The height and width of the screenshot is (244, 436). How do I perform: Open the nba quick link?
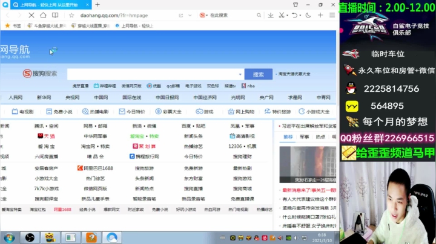point(248,86)
